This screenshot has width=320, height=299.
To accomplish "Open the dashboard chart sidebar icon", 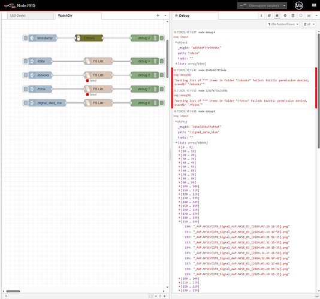I will [x=309, y=16].
